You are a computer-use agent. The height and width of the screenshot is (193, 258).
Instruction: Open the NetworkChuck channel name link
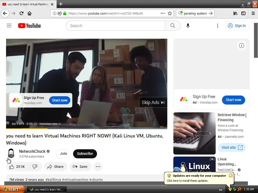click(x=32, y=151)
